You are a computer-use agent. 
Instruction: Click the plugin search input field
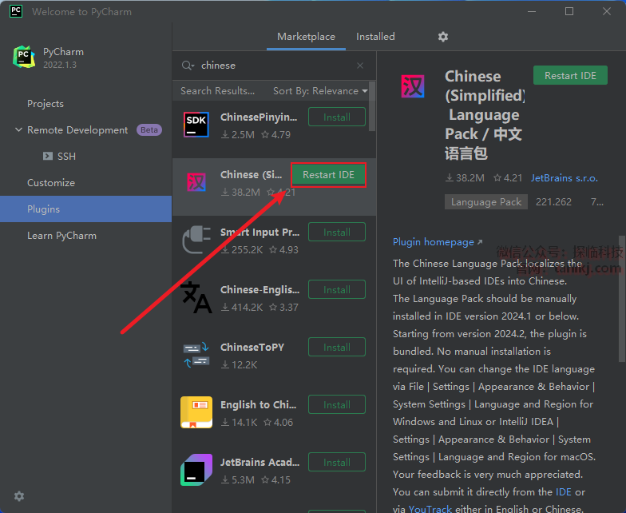[271, 66]
